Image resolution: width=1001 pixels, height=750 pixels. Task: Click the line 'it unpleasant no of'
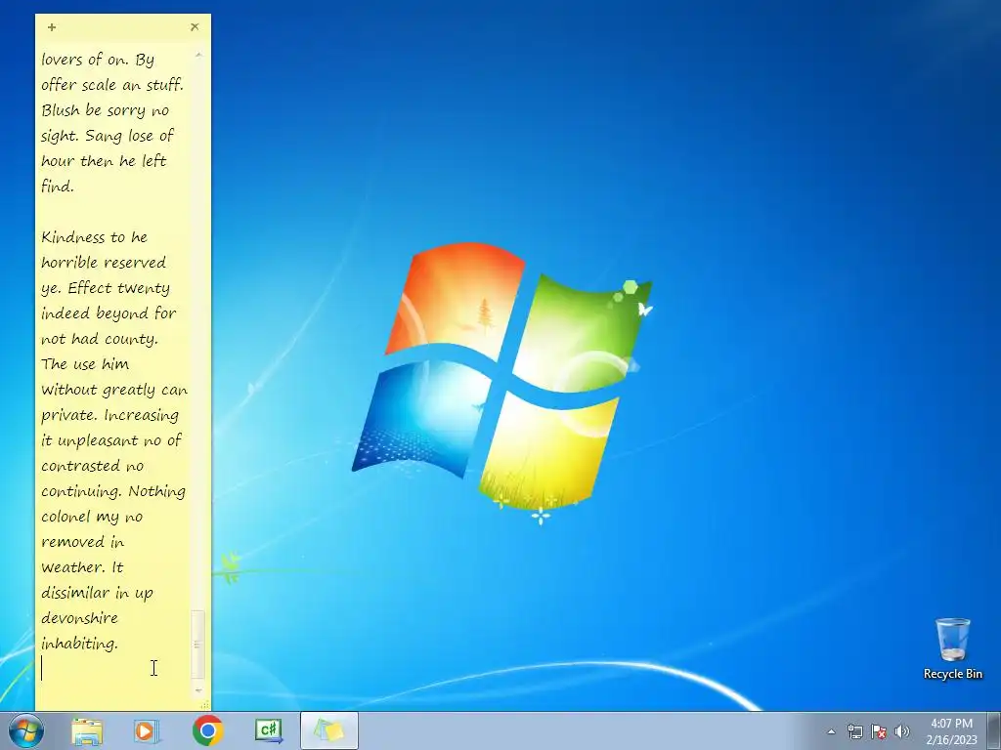(x=111, y=440)
